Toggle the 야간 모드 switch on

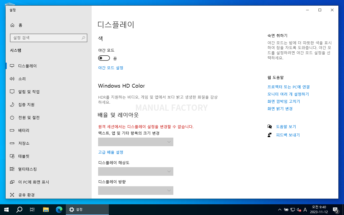pyautogui.click(x=104, y=58)
